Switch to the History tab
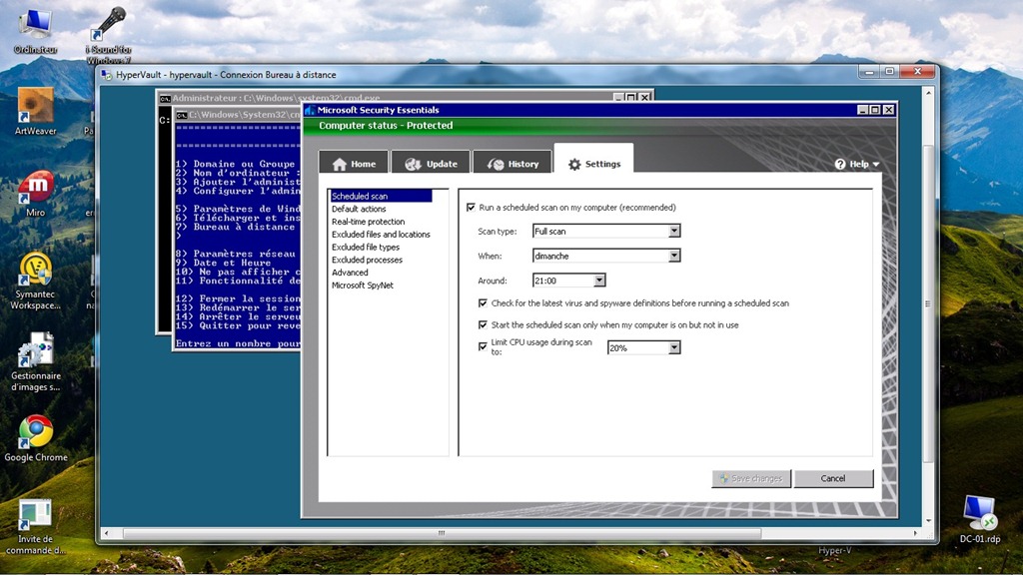The image size is (1023, 575). (512, 163)
